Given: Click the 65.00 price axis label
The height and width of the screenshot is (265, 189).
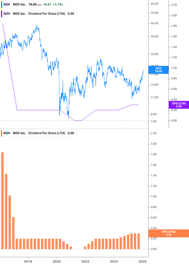Looking at the screenshot, I should tap(154, 4).
